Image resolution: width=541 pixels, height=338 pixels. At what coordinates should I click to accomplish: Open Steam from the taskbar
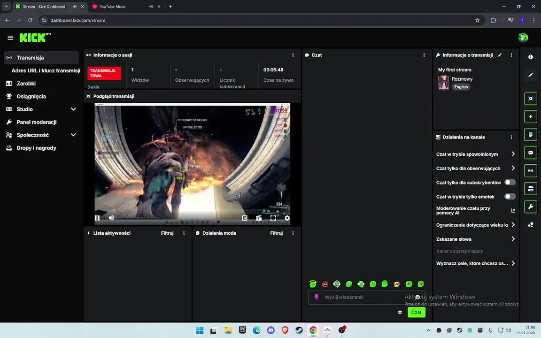299,330
